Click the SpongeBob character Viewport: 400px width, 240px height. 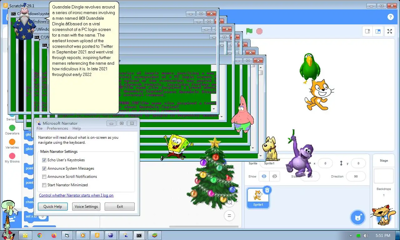tap(176, 147)
